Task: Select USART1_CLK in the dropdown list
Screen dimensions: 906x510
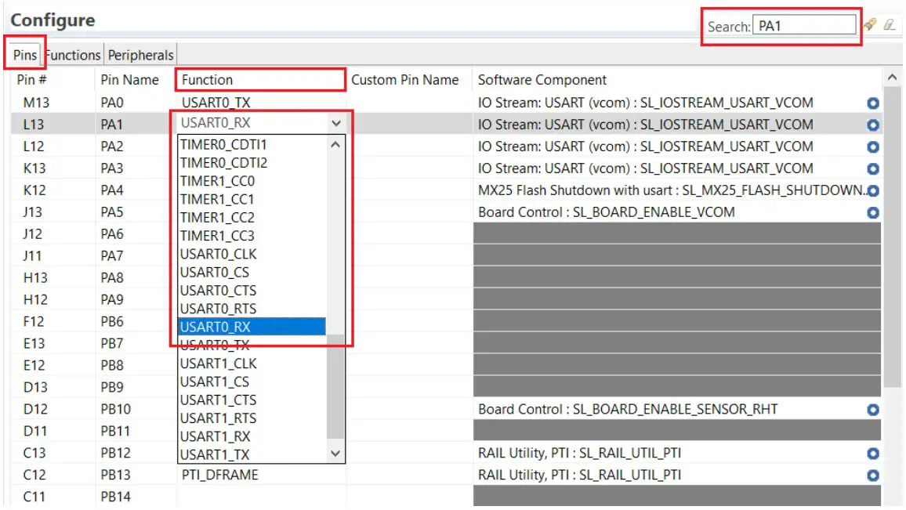Action: point(252,364)
